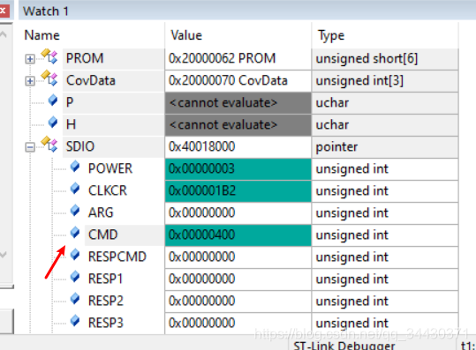Click SDIO value 0x40018000
Screen dimensions: 476x350
coord(238,147)
